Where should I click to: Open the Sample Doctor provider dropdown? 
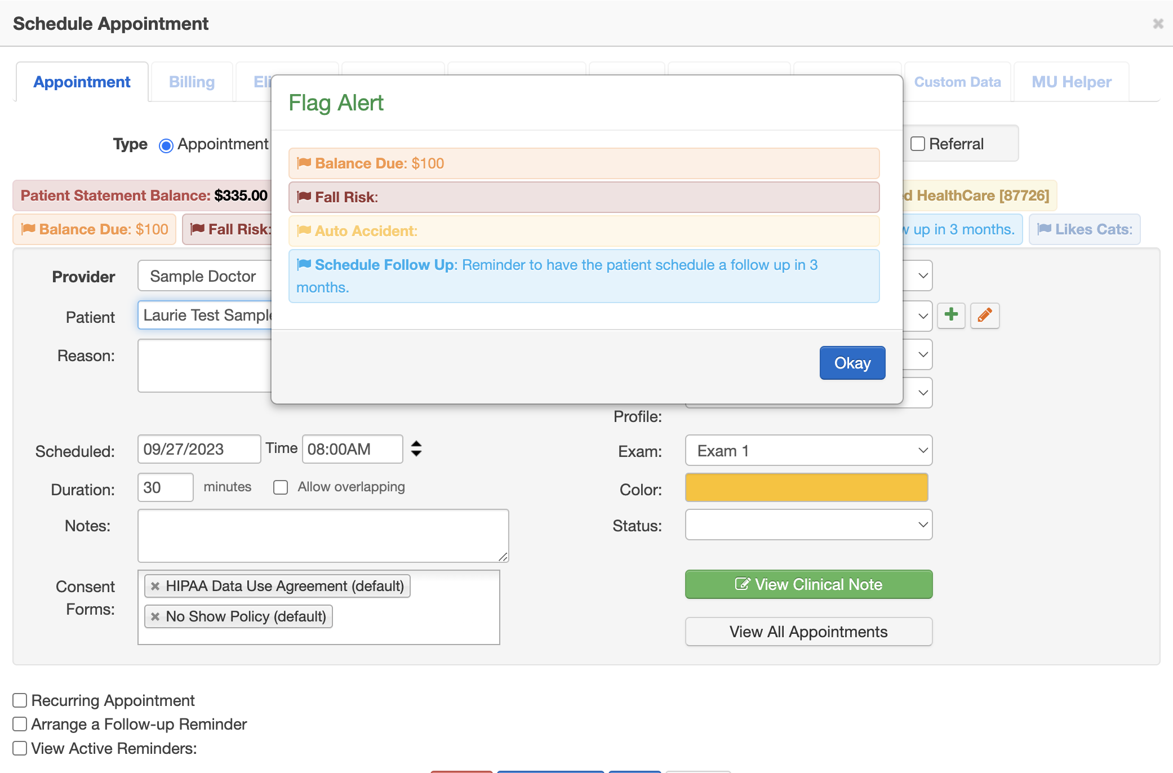tap(205, 276)
